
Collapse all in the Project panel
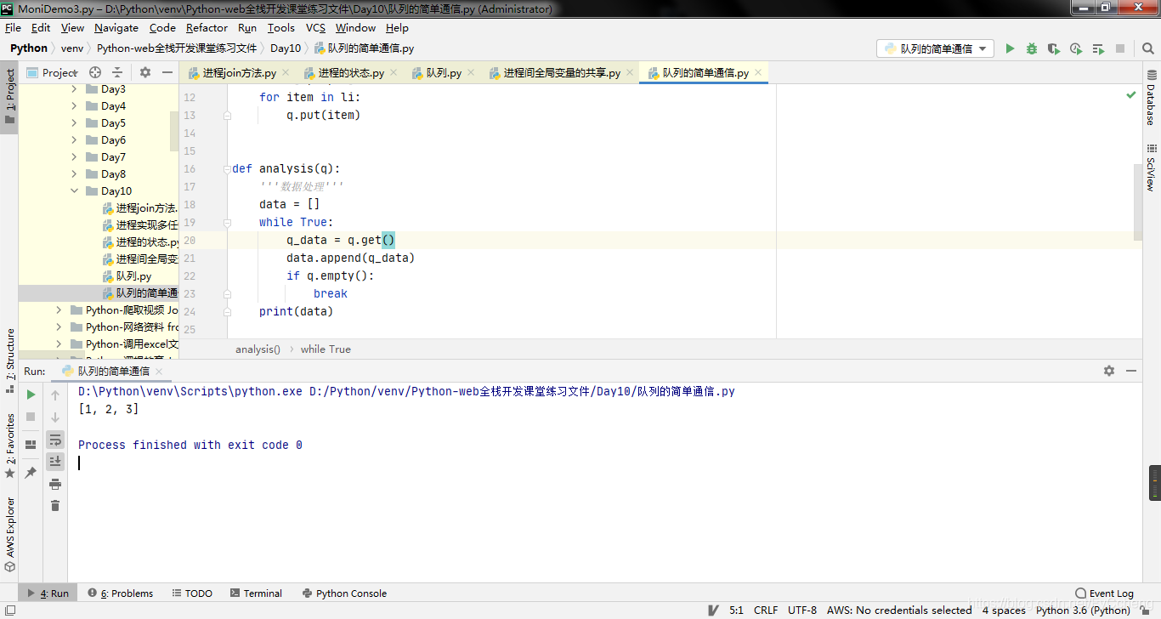tap(117, 72)
